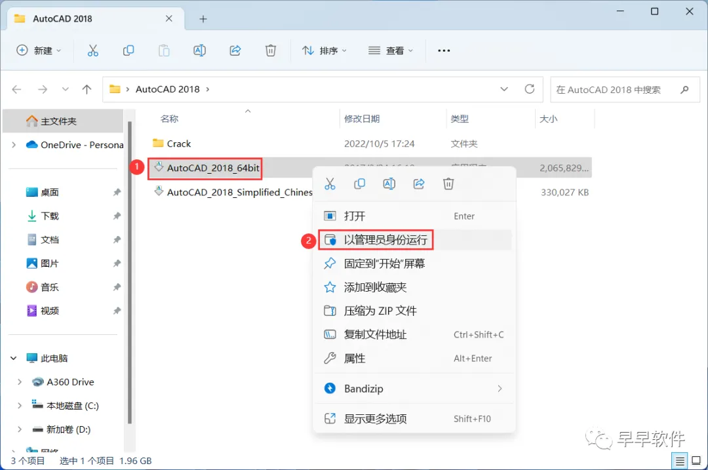Click Cut icon in context menu
The width and height of the screenshot is (708, 470).
tap(330, 184)
